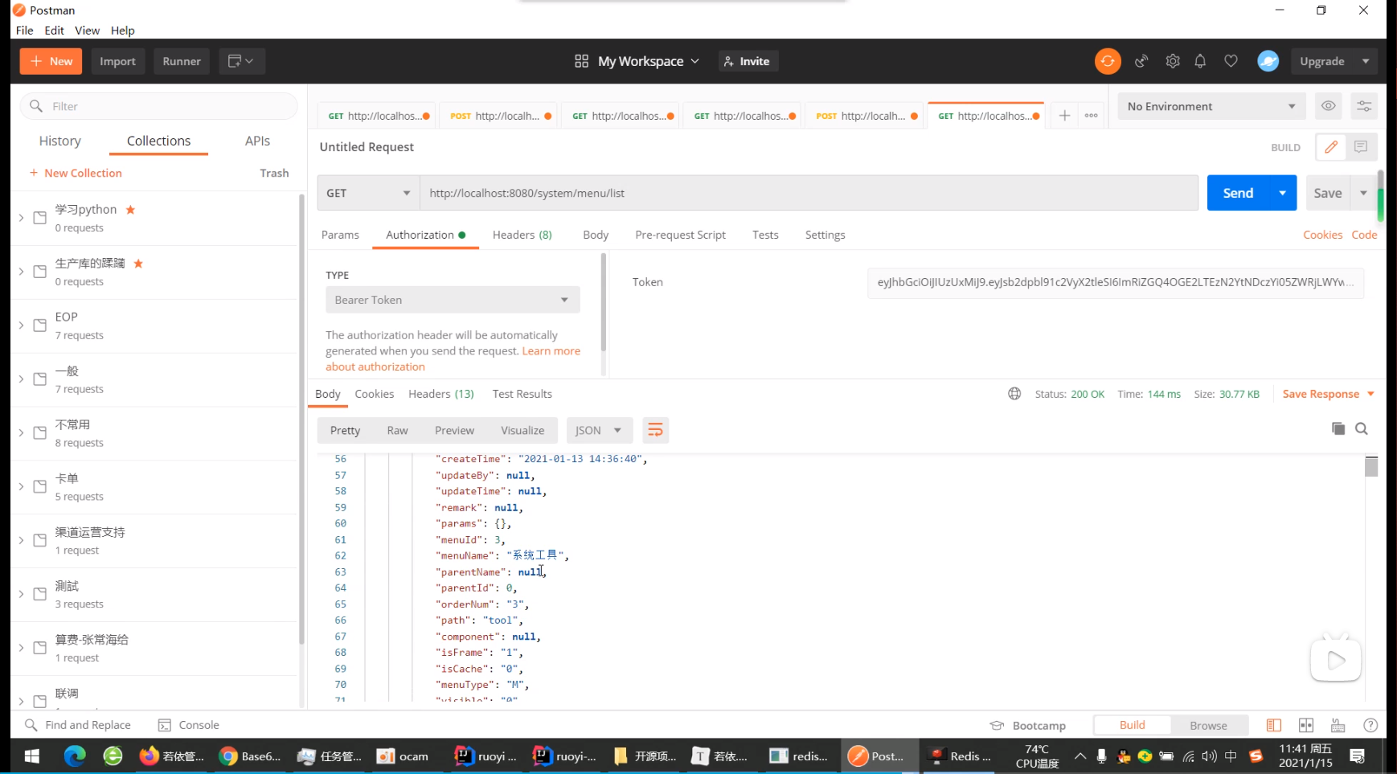Click the edit pencil icon beside BUILD
The image size is (1397, 774).
[x=1331, y=147]
